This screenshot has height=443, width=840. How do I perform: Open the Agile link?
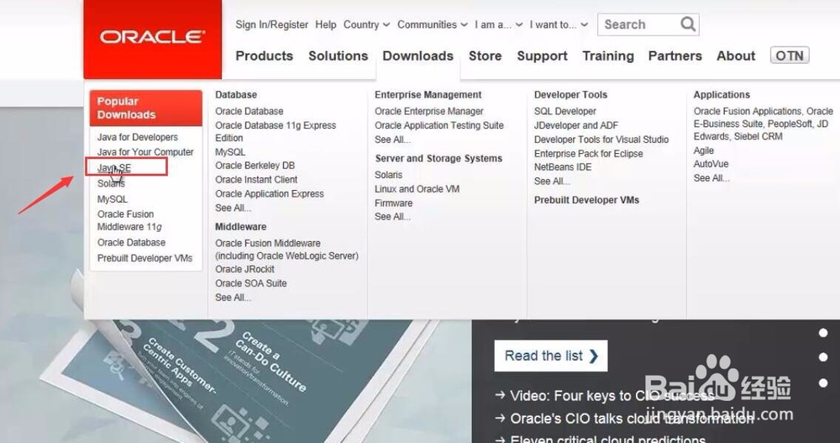(x=703, y=150)
